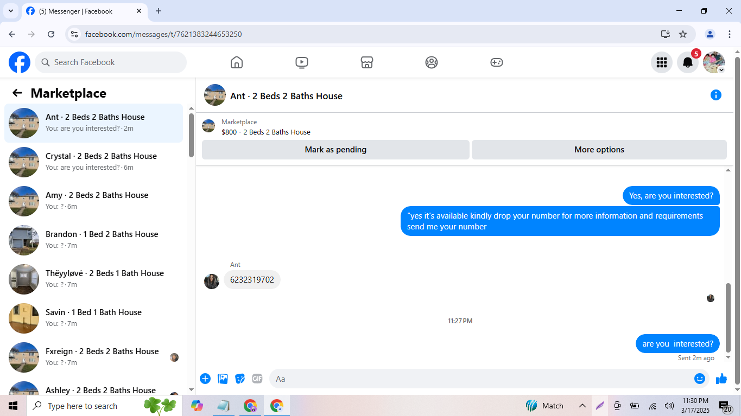Click the 'Yes, are you interested?' message bubble

(x=671, y=196)
